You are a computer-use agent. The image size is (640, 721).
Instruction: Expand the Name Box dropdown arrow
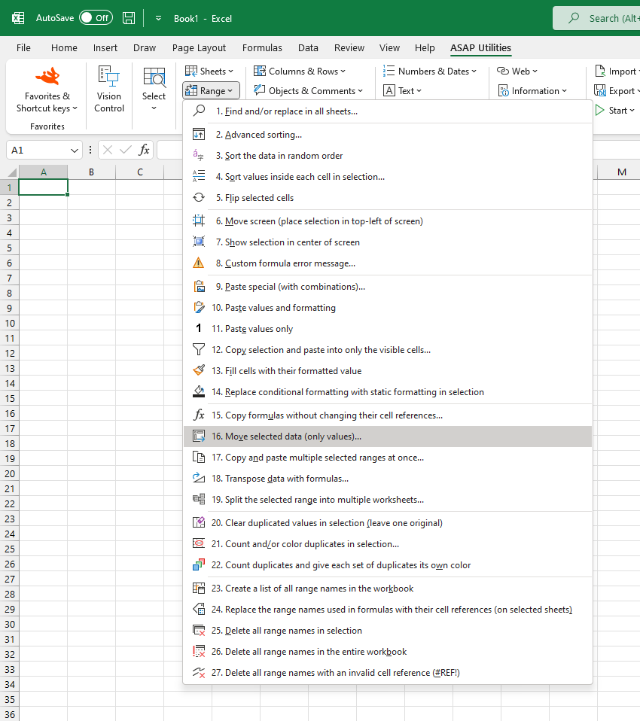(74, 151)
